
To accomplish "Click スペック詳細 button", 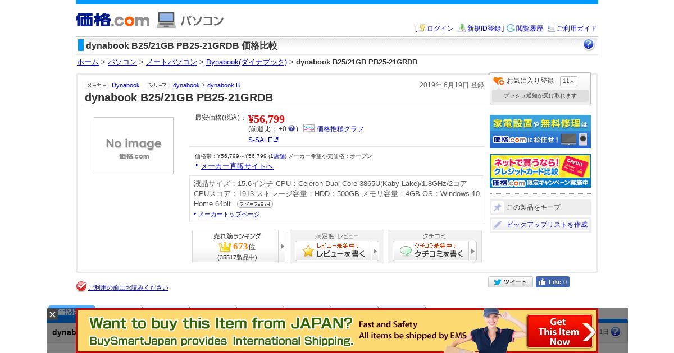I will [255, 204].
